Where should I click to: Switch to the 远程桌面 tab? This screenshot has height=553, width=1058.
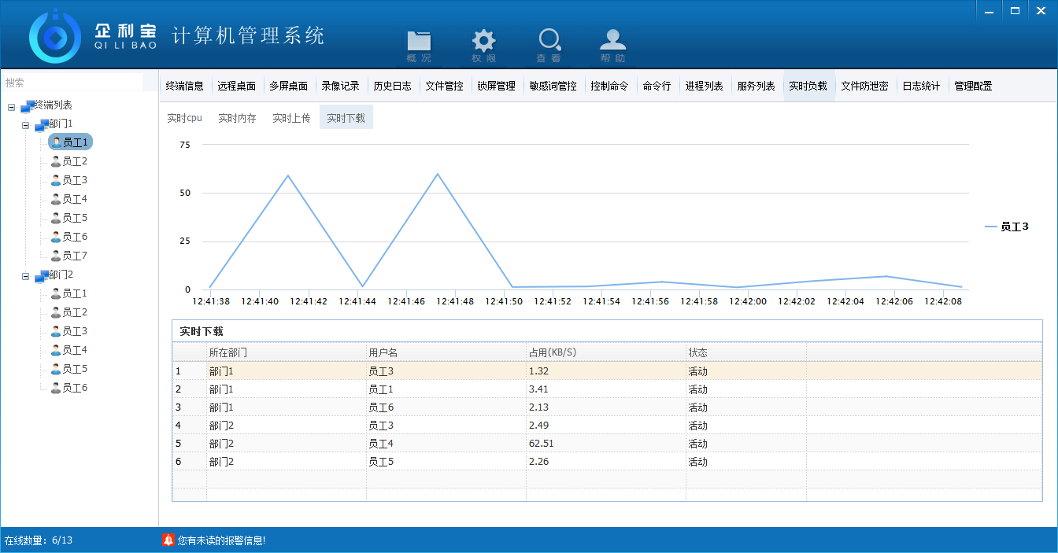(236, 87)
